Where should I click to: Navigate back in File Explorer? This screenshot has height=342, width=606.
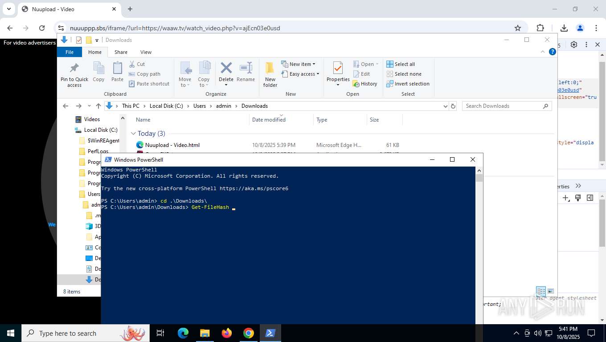coord(66,106)
